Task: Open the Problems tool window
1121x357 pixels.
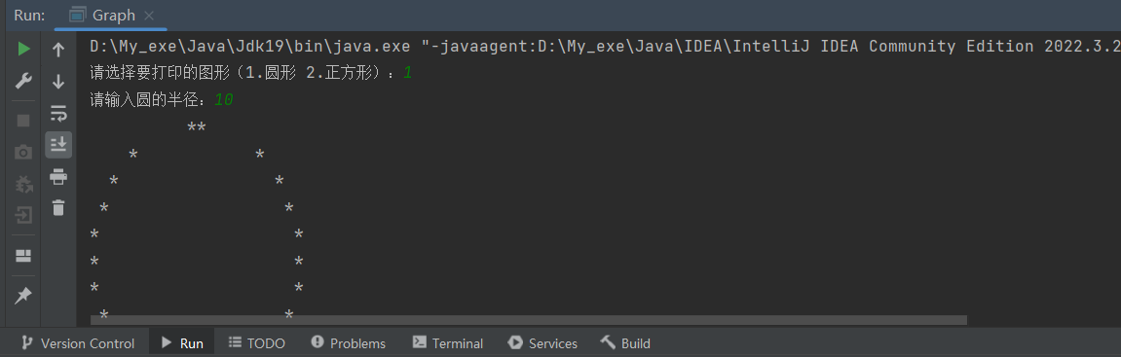Action: click(349, 343)
